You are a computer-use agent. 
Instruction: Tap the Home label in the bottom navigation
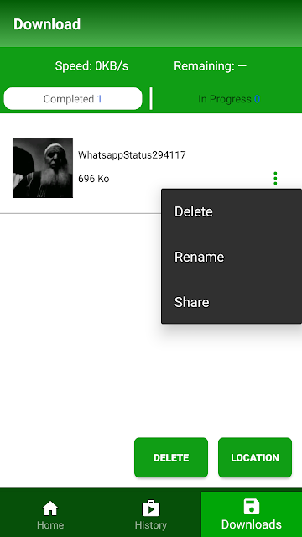50,524
